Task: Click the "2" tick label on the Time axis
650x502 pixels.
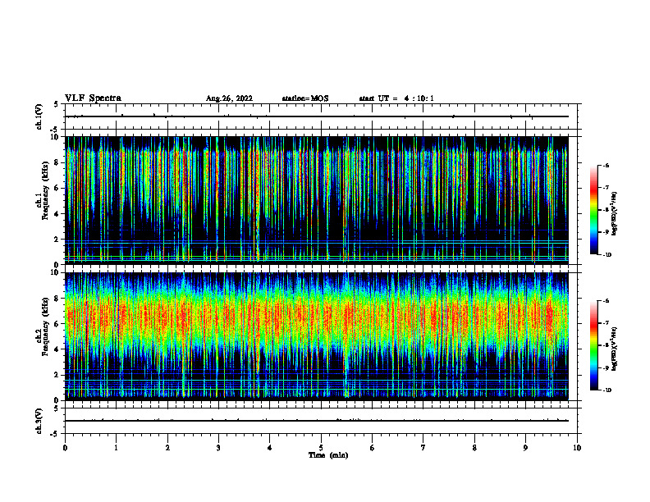Action: tap(167, 448)
